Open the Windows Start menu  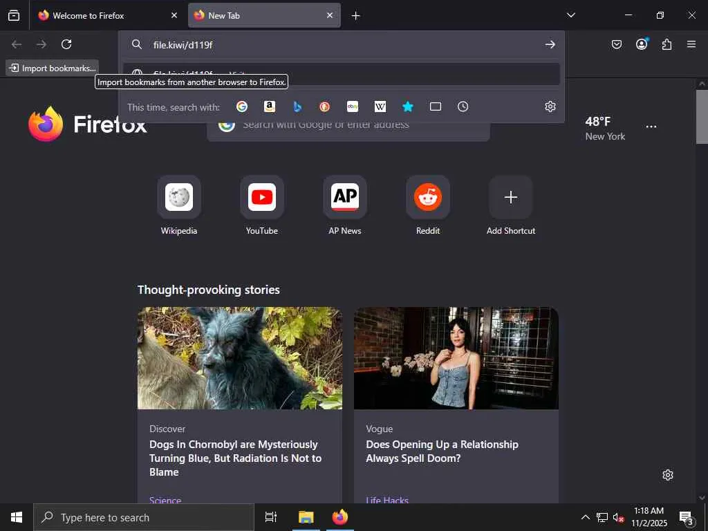[17, 517]
